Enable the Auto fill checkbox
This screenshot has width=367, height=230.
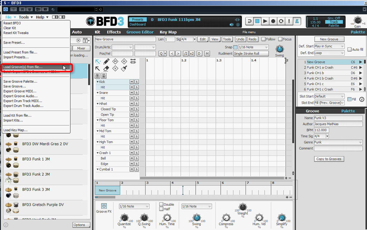click(x=349, y=49)
